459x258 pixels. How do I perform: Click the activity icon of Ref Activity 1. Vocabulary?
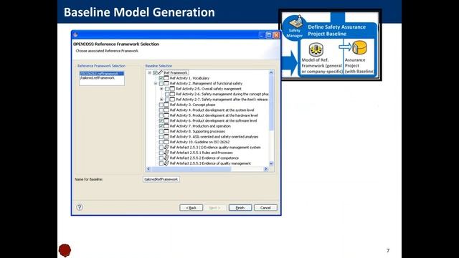(x=166, y=78)
